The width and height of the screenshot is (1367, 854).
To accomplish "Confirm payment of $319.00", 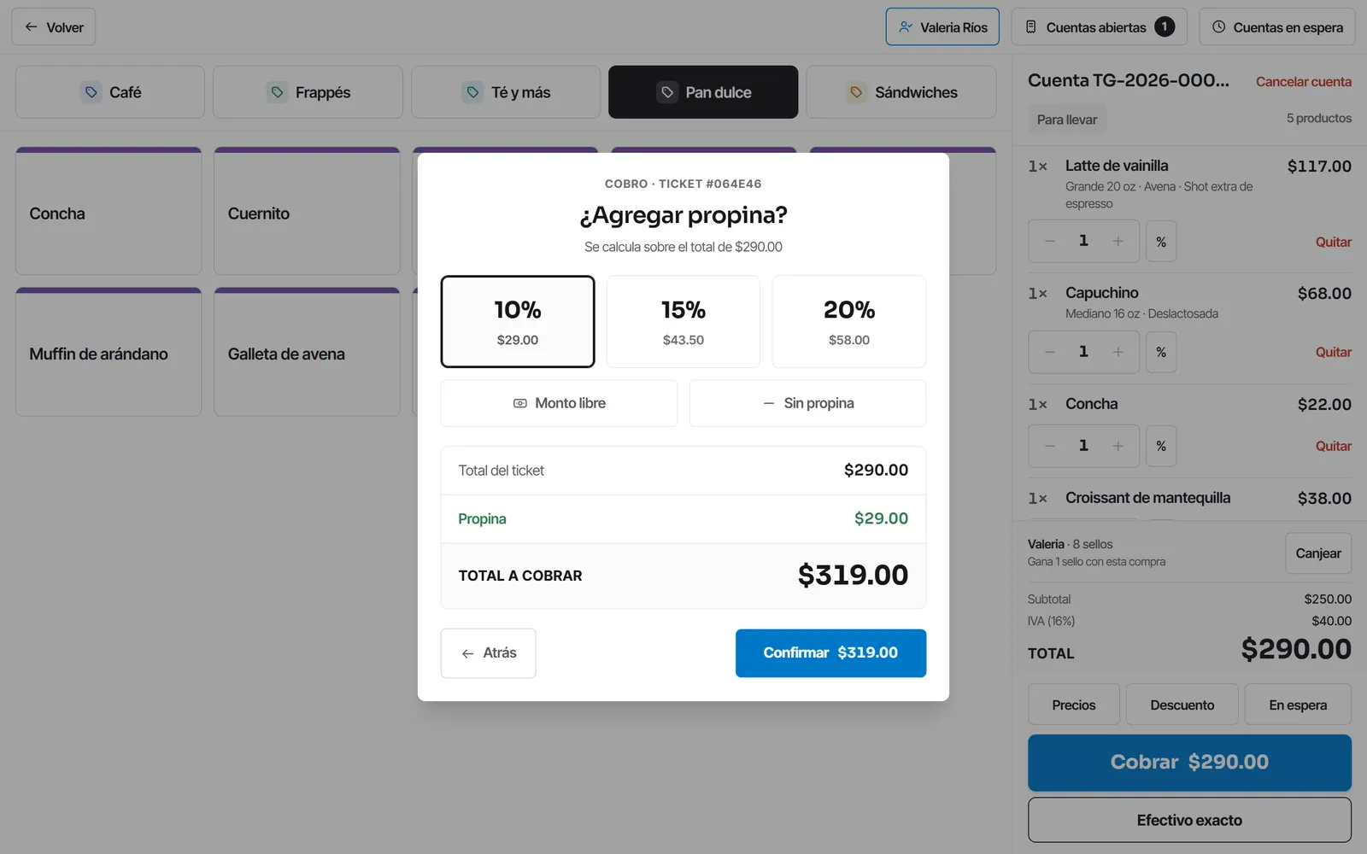I will (830, 653).
